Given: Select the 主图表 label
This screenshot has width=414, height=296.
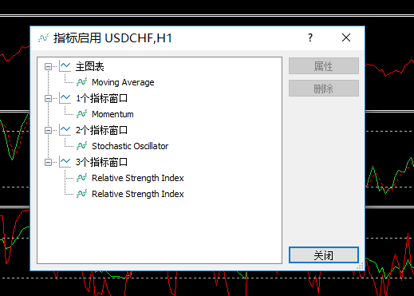Looking at the screenshot, I should (x=89, y=66).
